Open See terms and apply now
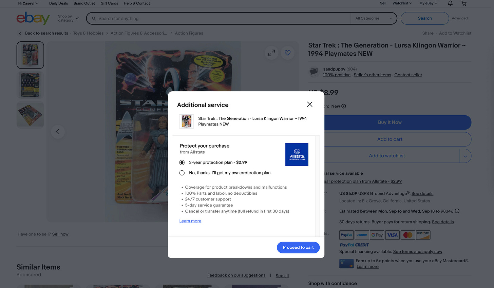 (418, 252)
